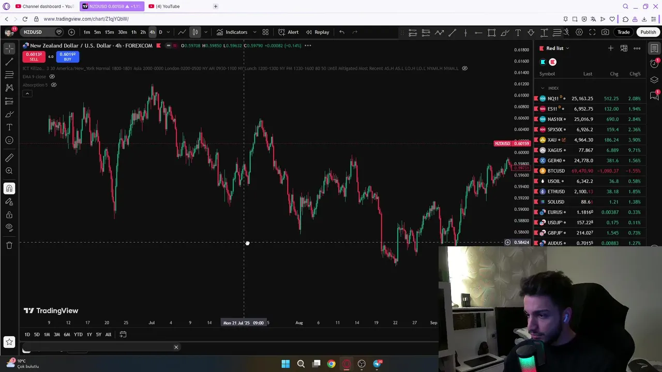
Task: Open the patterns tool in left sidebar
Action: coord(9,88)
